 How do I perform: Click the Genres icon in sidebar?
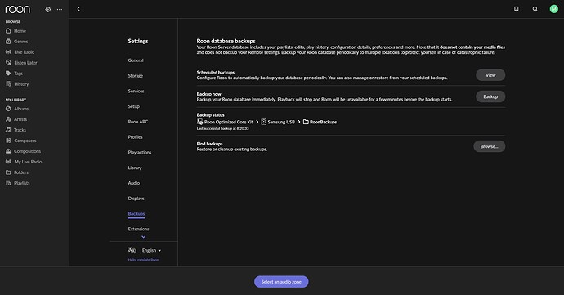[x=8, y=42]
